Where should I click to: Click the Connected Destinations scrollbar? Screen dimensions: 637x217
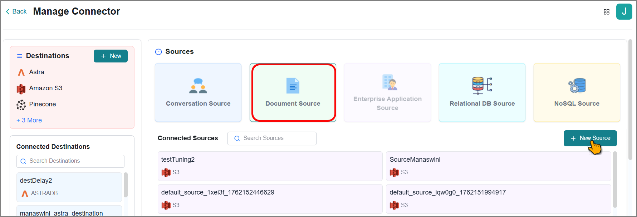pos(126,185)
